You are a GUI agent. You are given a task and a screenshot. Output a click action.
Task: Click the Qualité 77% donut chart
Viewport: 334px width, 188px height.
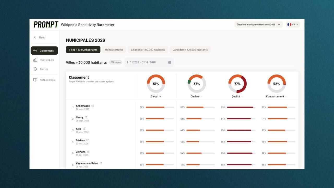237,84
